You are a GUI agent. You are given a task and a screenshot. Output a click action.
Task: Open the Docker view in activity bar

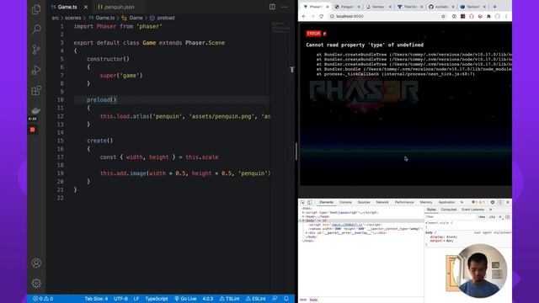pyautogui.click(x=35, y=110)
